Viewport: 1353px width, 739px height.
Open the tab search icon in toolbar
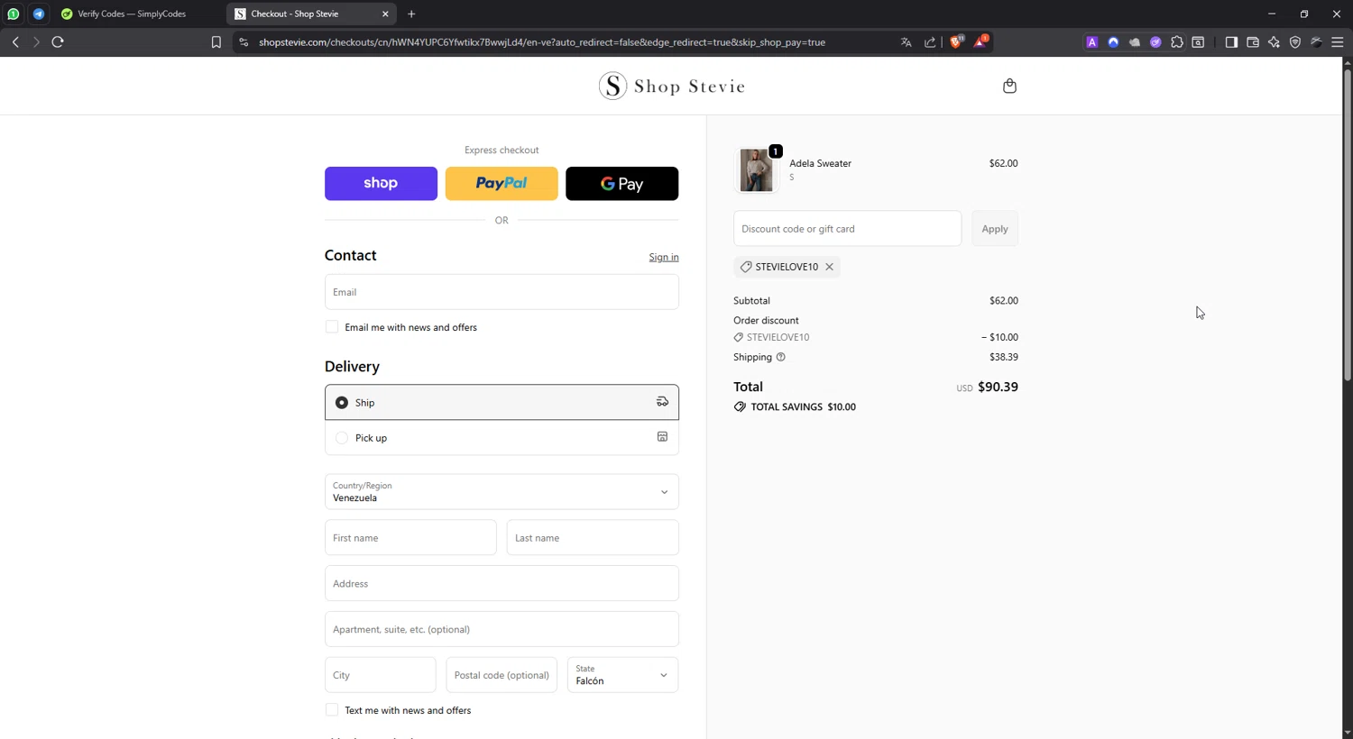(1199, 42)
